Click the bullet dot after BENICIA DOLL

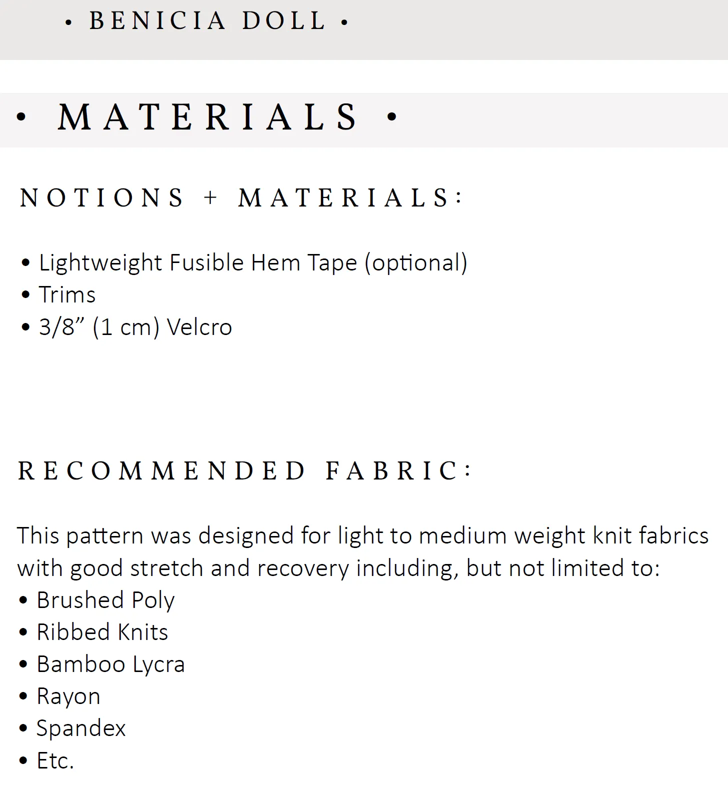click(344, 22)
